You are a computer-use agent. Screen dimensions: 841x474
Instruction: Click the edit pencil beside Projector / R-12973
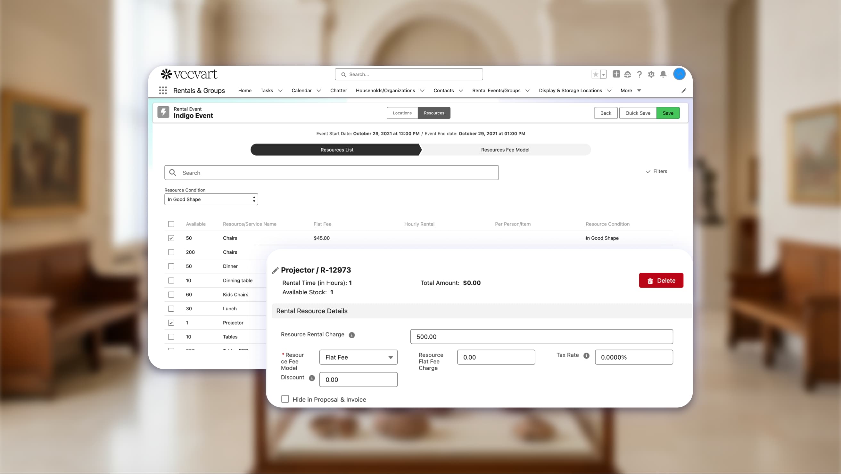[x=276, y=270]
